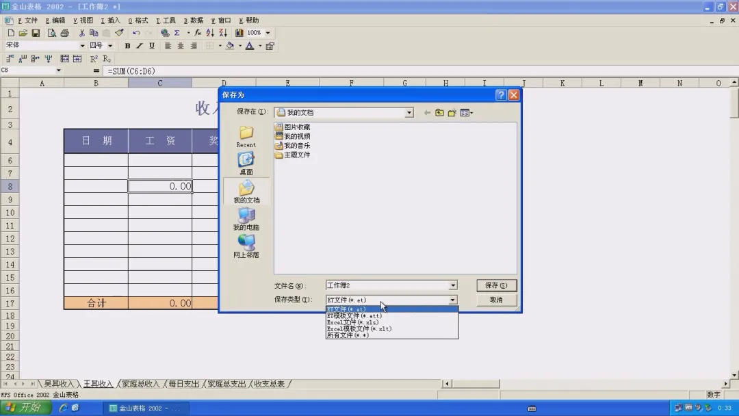The image size is (739, 416).
Task: Click the Format Painter brush icon
Action: [119, 33]
